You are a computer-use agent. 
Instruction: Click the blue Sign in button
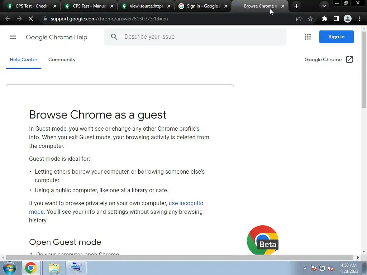click(x=336, y=37)
